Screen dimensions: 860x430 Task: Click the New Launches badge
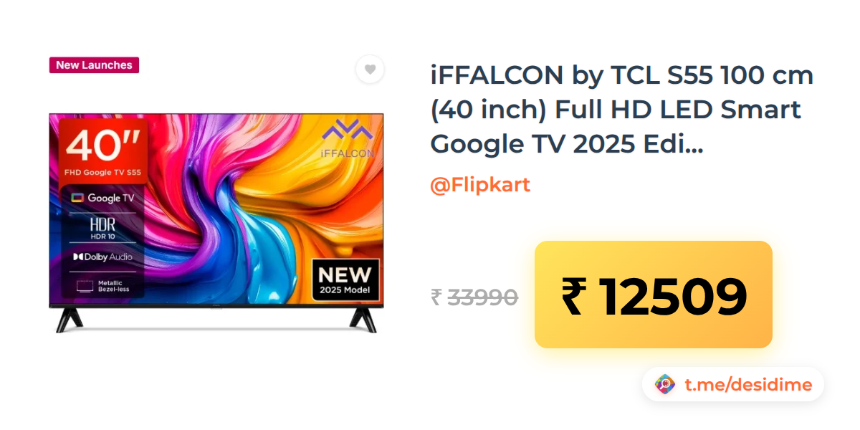94,65
